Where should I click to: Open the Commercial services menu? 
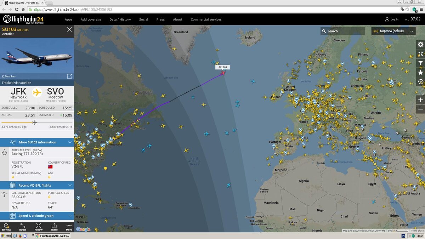point(206,19)
